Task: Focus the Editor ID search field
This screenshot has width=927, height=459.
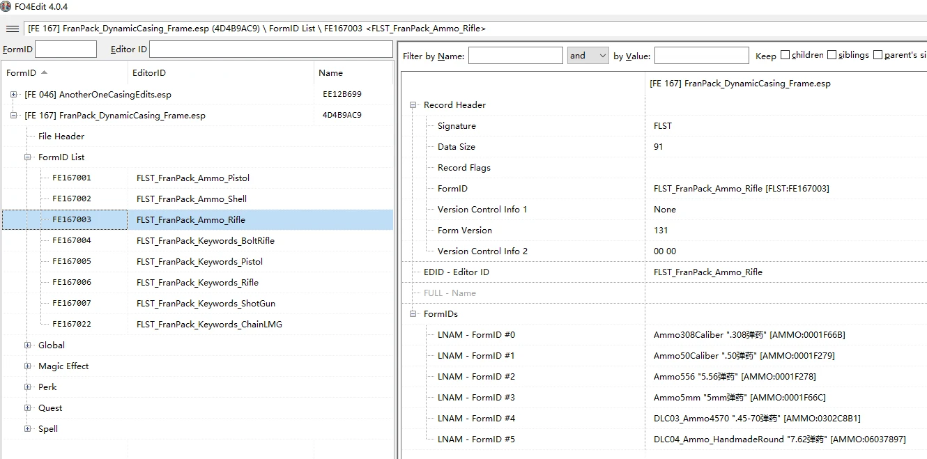Action: tap(271, 49)
